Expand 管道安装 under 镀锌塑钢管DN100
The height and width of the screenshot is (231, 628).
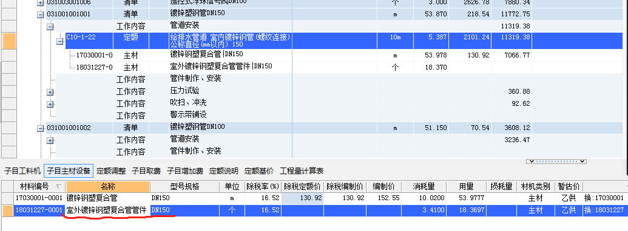pyautogui.click(x=50, y=140)
